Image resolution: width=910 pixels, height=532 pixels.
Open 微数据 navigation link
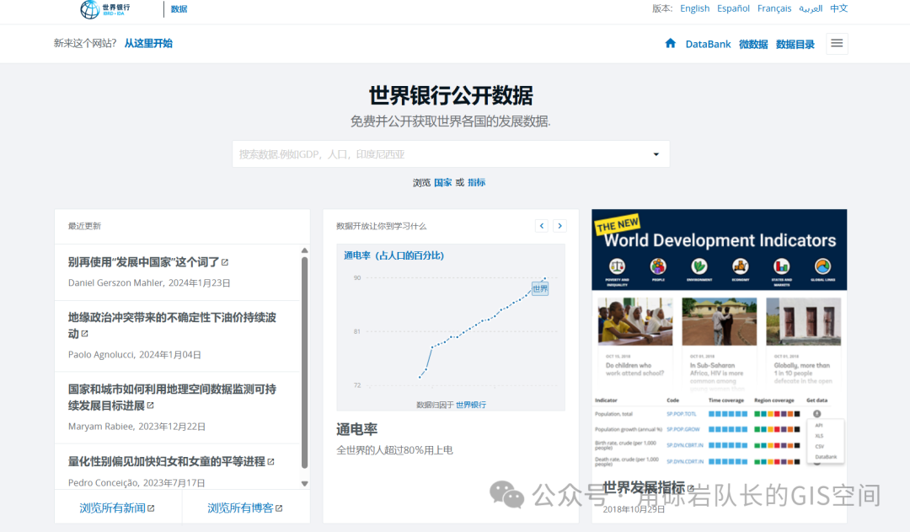click(x=753, y=44)
